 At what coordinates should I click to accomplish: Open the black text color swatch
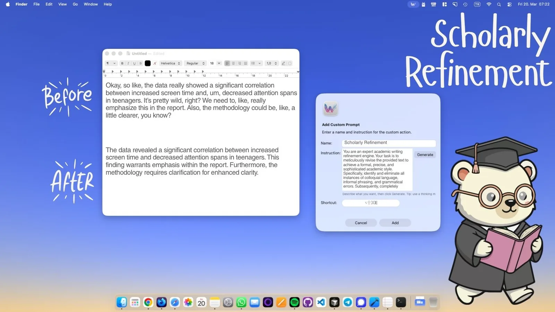[x=148, y=63]
